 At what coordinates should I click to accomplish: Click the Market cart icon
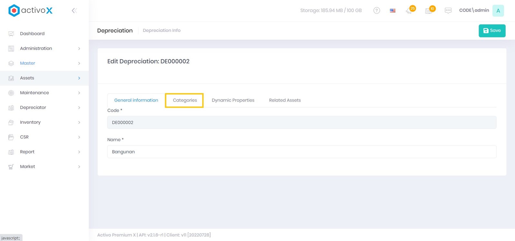11,167
